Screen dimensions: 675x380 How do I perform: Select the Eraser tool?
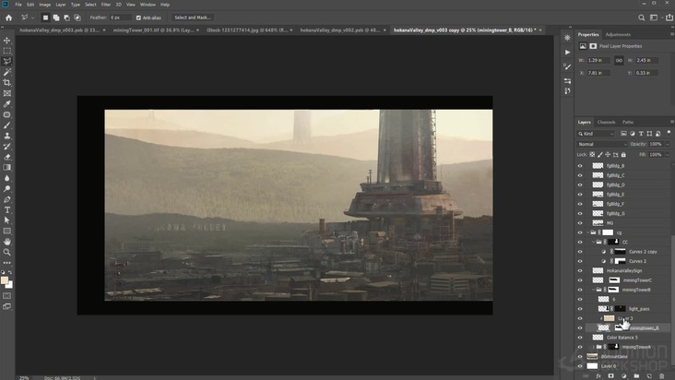tap(6, 157)
